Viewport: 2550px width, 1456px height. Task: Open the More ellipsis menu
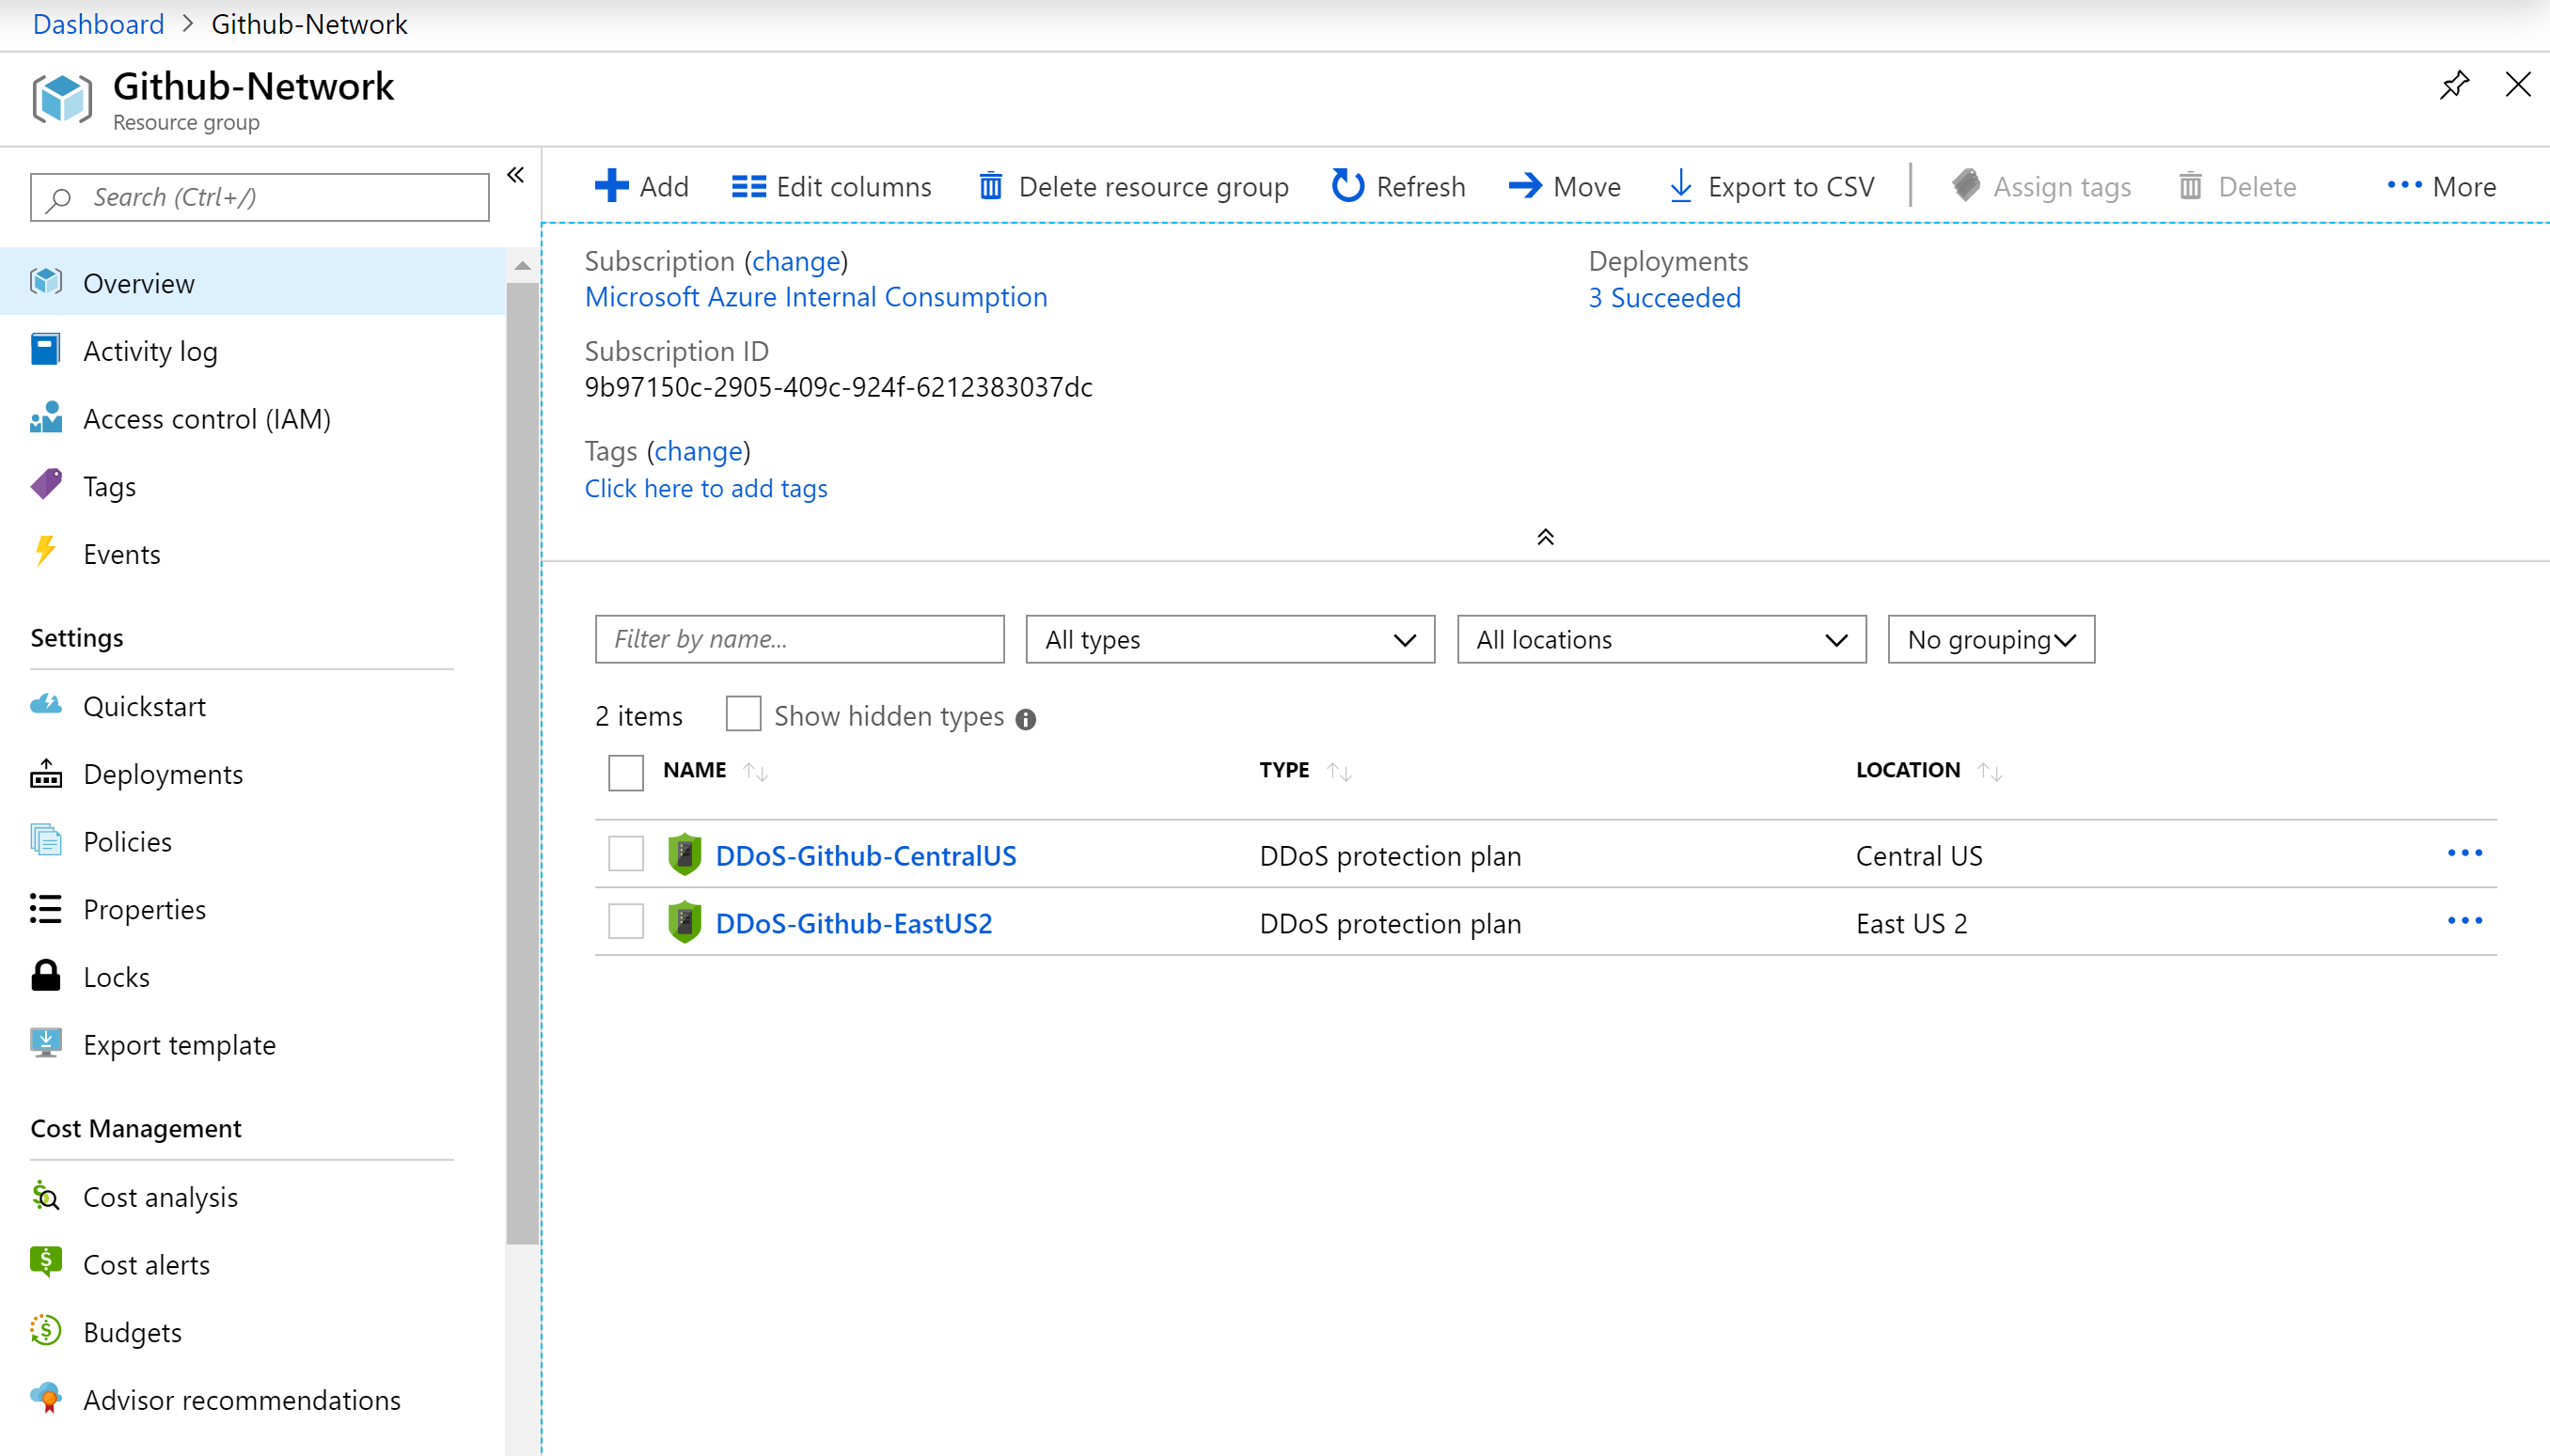tap(2441, 187)
